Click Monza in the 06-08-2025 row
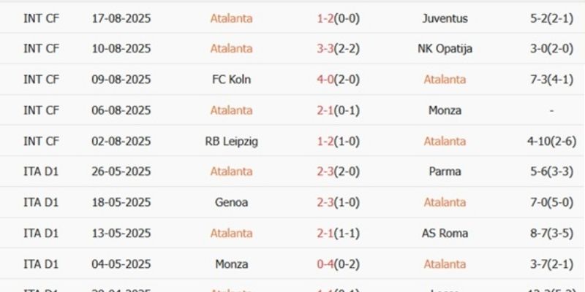585x292 pixels. tap(445, 110)
